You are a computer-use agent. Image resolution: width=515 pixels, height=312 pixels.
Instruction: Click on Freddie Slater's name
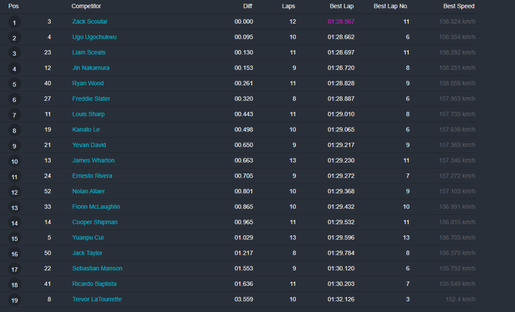click(91, 99)
